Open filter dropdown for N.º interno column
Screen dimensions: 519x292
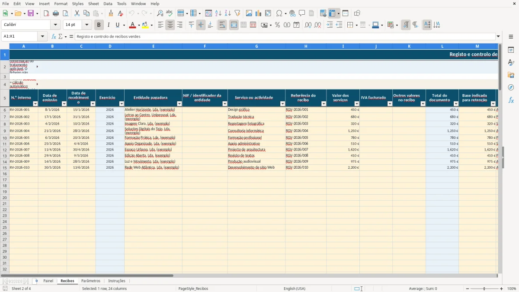(35, 104)
